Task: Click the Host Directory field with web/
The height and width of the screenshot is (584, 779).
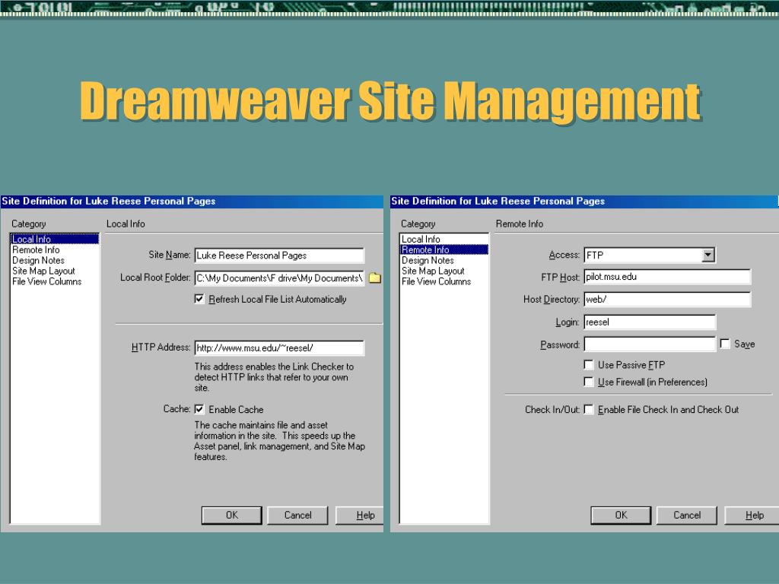Action: (x=667, y=299)
